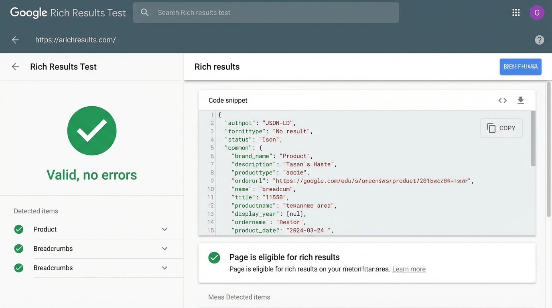552x308 pixels.
Task: Click the view code brackets icon
Action: point(502,100)
